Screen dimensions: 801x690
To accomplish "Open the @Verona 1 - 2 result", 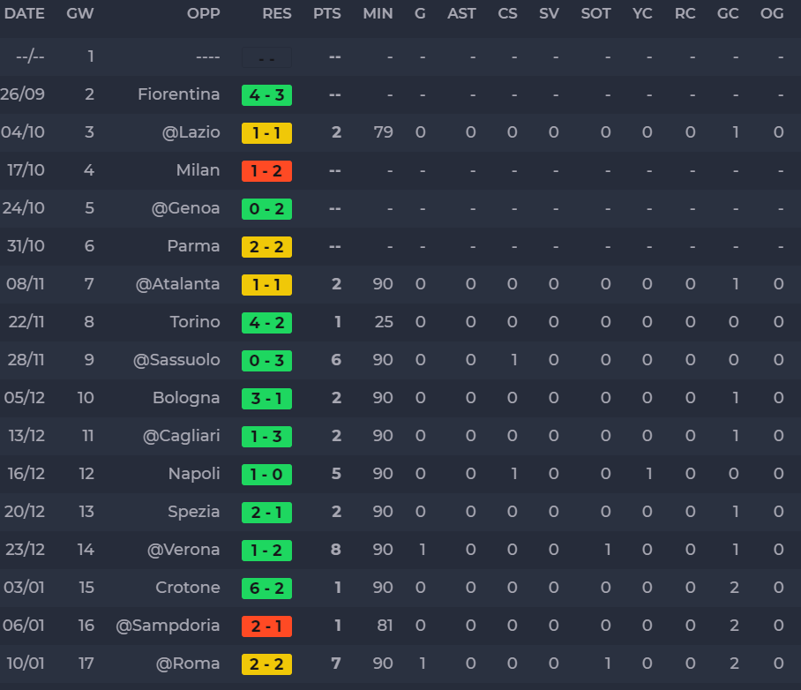I will 266,551.
